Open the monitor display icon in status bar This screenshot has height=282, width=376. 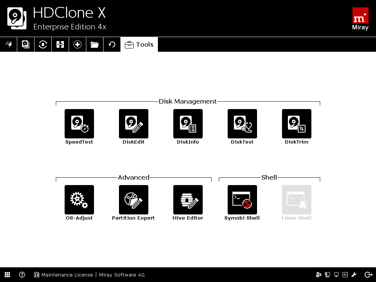coord(336,275)
